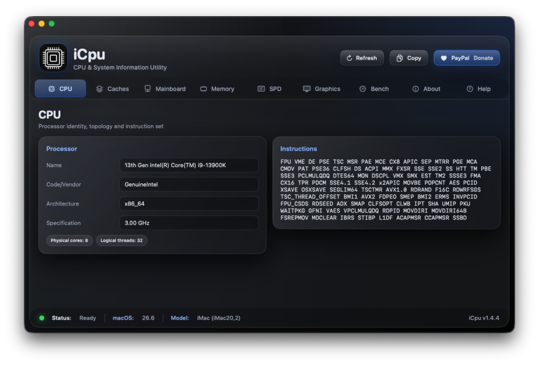Click the Graphics tab display icon
Screen dimensions: 539x365
pyautogui.click(x=307, y=88)
